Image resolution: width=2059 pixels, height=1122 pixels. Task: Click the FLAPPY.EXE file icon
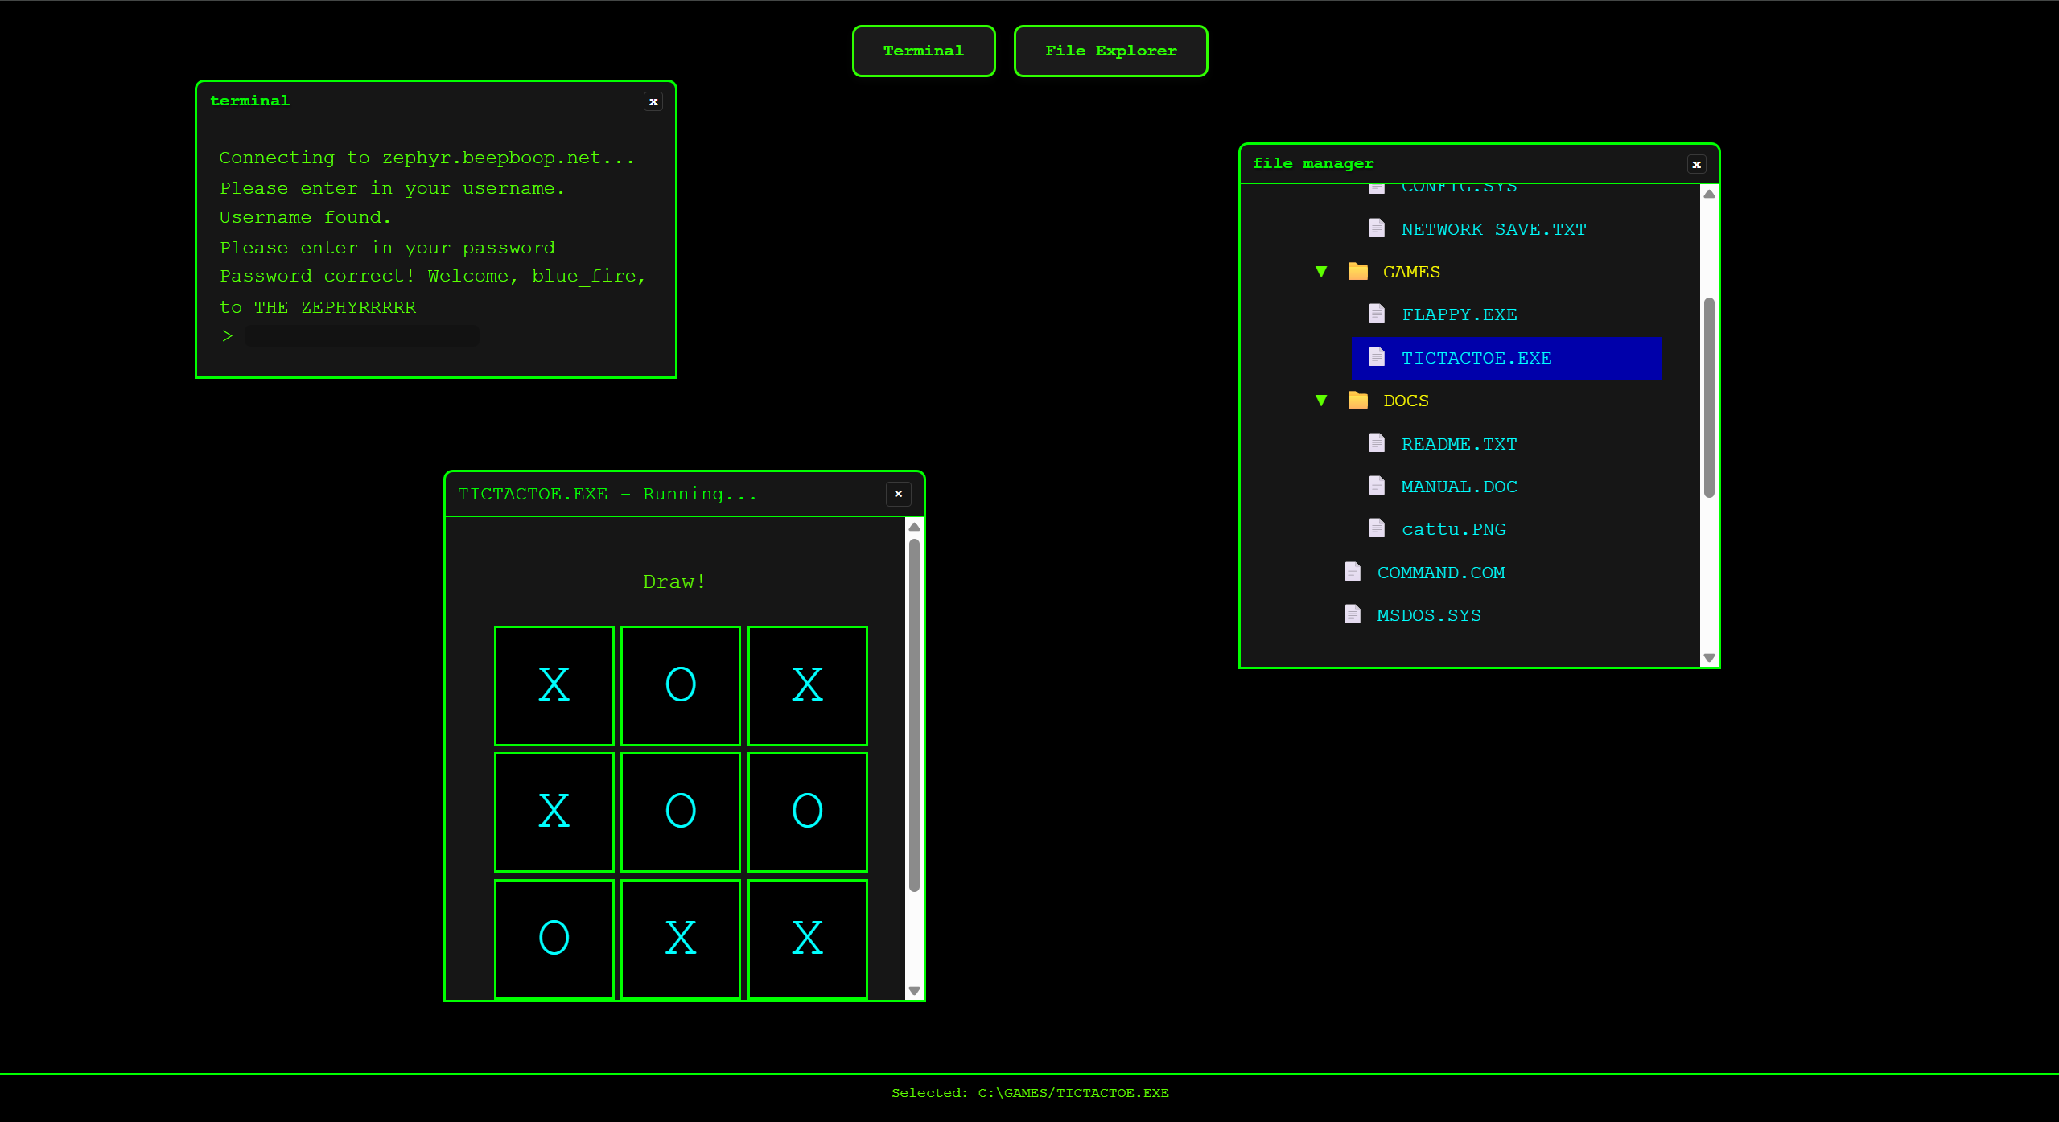click(x=1377, y=314)
